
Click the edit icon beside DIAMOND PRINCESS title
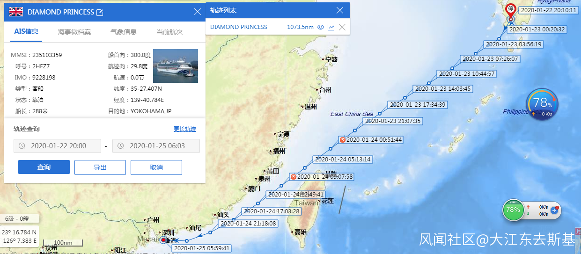pyautogui.click(x=99, y=12)
